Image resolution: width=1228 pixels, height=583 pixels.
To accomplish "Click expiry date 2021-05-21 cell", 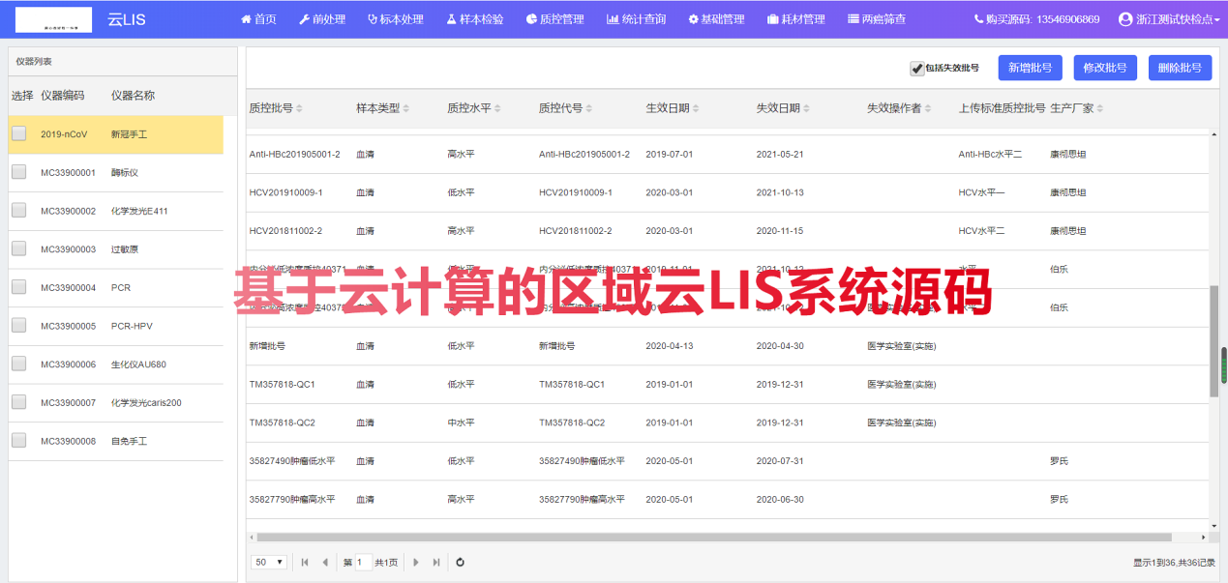I will tap(780, 154).
